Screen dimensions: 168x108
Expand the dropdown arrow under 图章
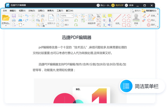click(x=136, y=26)
